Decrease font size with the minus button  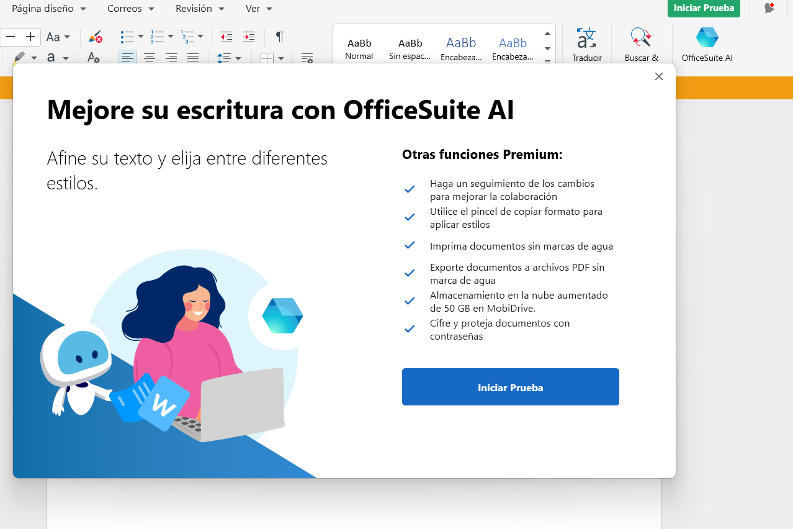pos(10,37)
